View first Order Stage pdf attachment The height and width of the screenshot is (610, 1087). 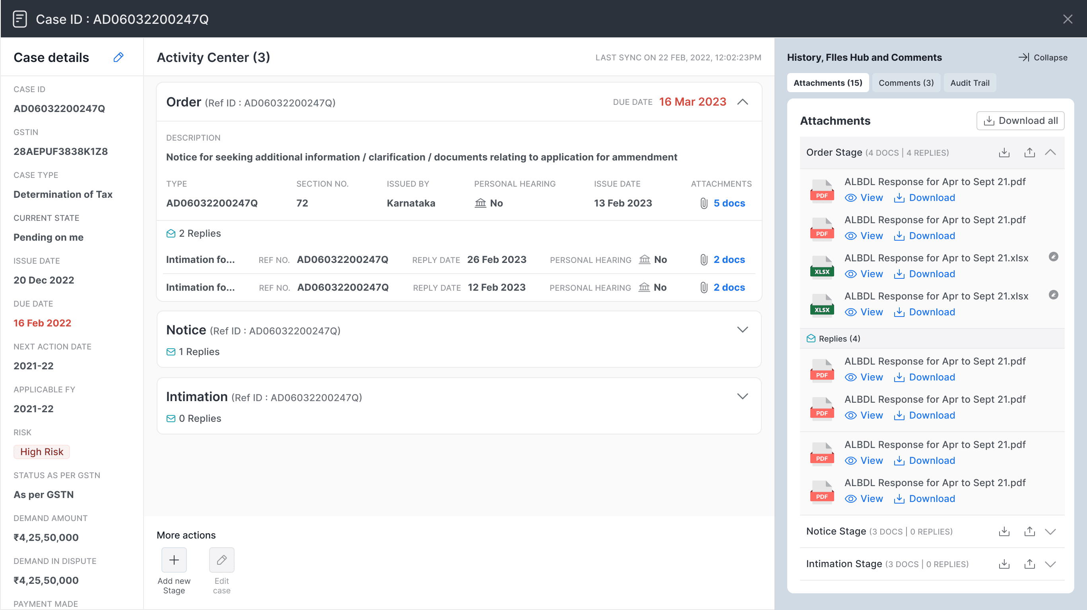[864, 198]
